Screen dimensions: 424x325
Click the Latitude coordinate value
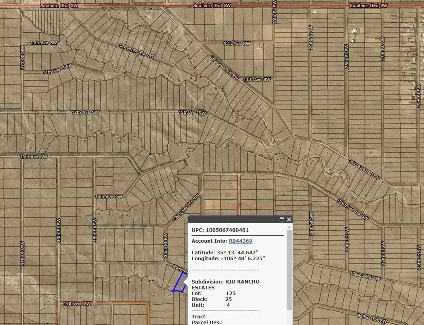pos(237,252)
